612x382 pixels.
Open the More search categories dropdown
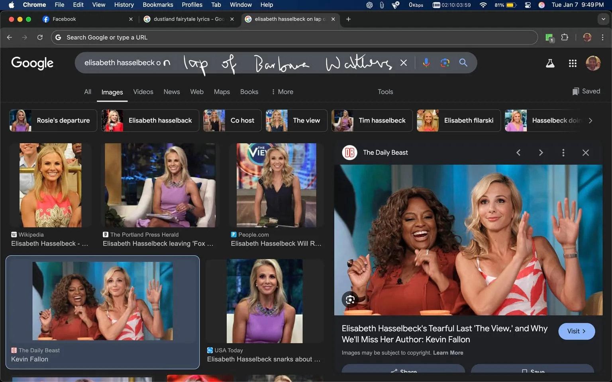click(282, 92)
